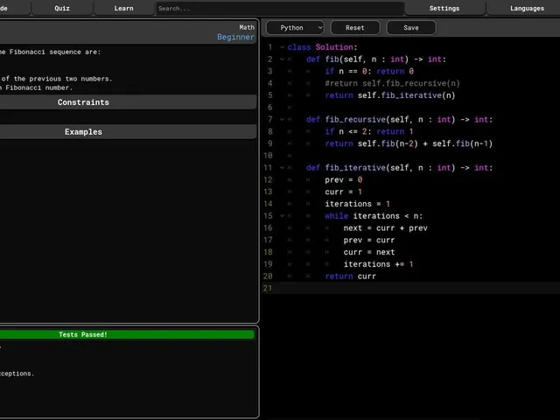Click the 'iterations += 1' code line
The height and width of the screenshot is (420, 560).
(x=378, y=264)
